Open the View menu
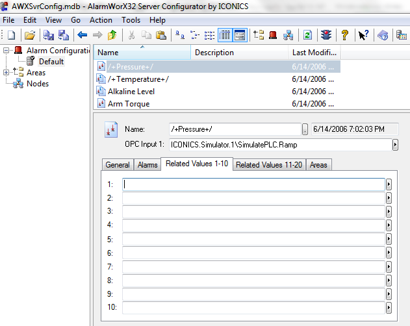410x326 pixels. click(x=53, y=20)
